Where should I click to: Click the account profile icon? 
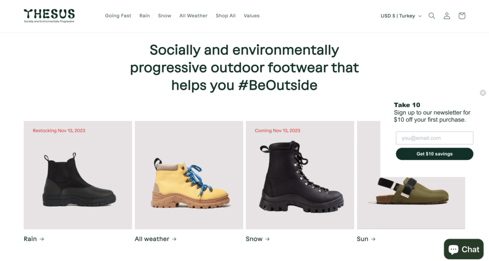click(x=446, y=16)
